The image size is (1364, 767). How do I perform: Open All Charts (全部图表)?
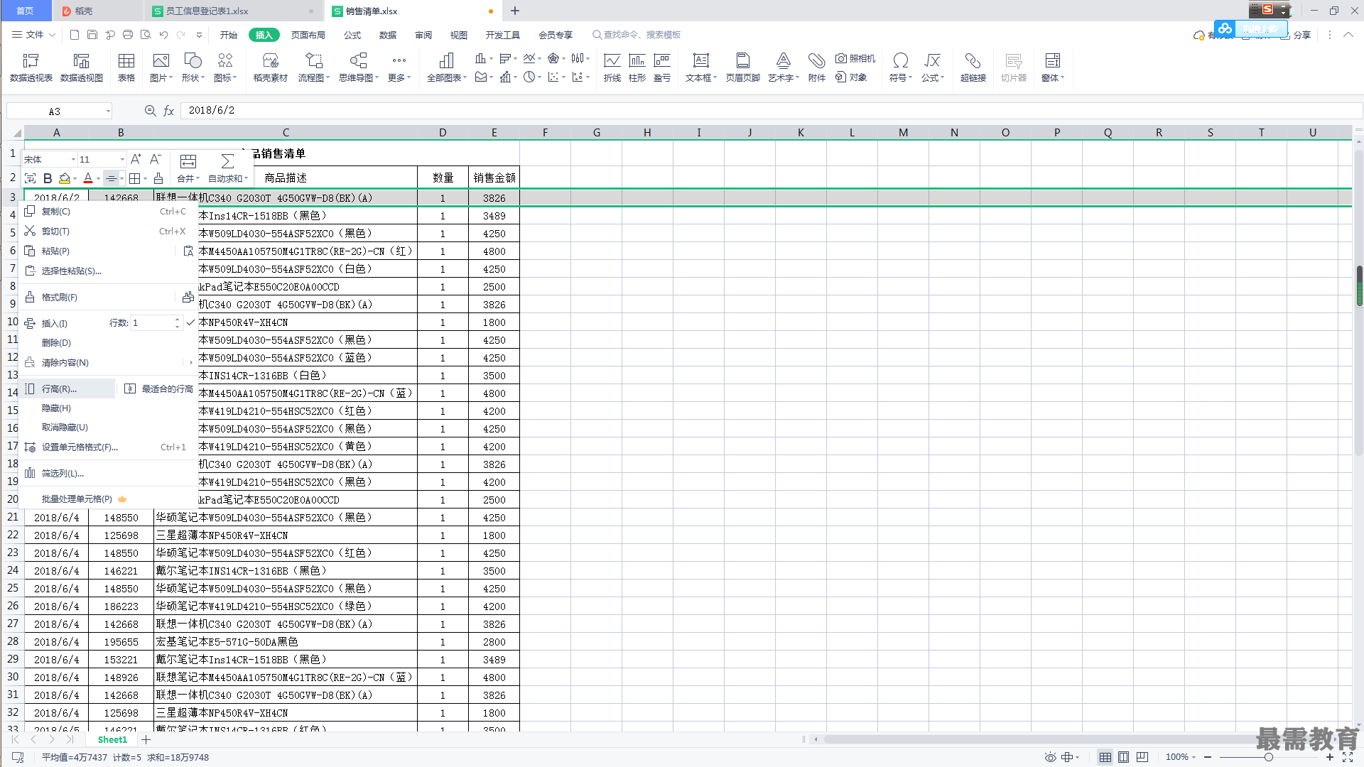[x=447, y=67]
